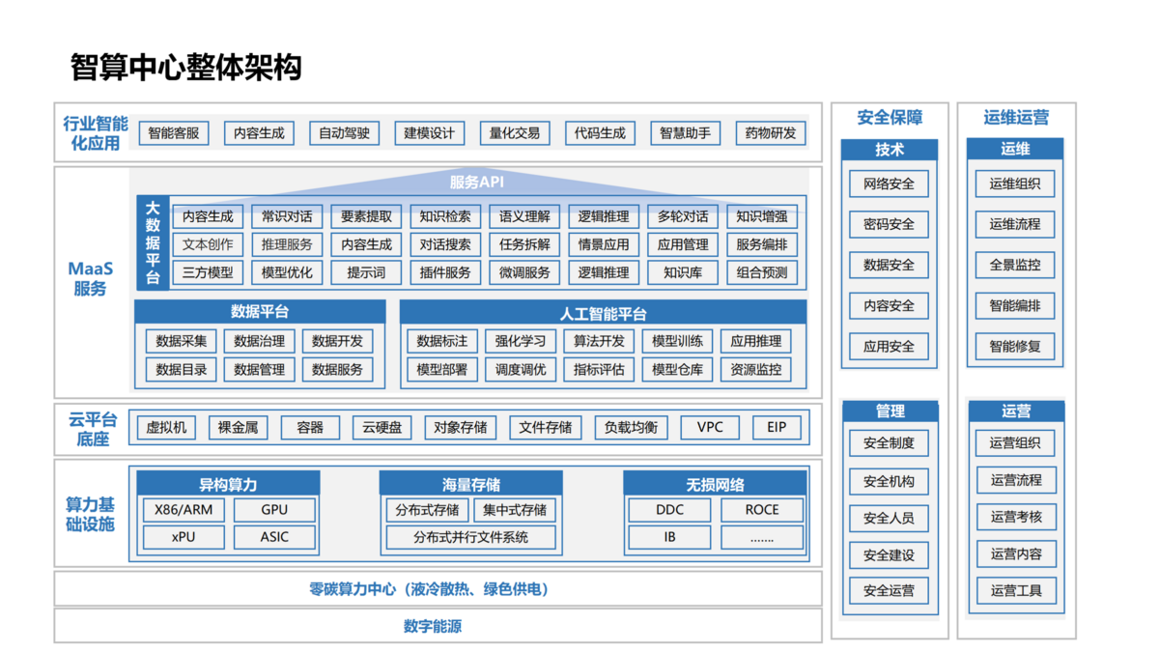This screenshot has width=1159, height=652.
Task: Select the 数据采集 box
Action: [x=181, y=341]
